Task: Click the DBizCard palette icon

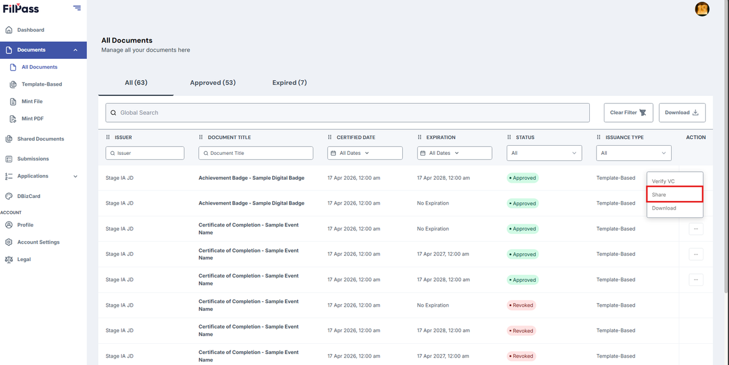Action: 9,196
